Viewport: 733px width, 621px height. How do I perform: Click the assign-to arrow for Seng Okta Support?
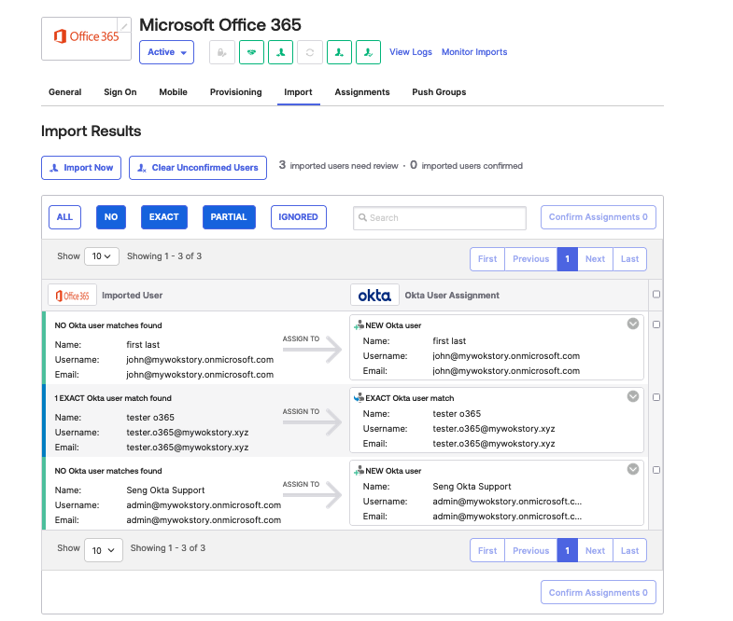coord(313,495)
